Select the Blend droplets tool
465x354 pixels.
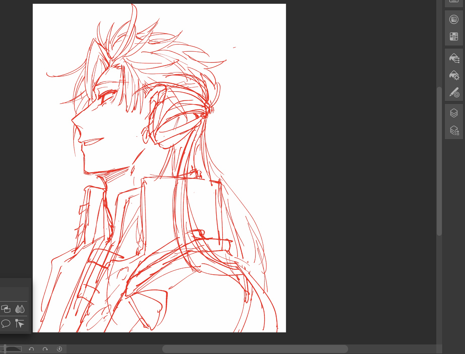(20, 309)
